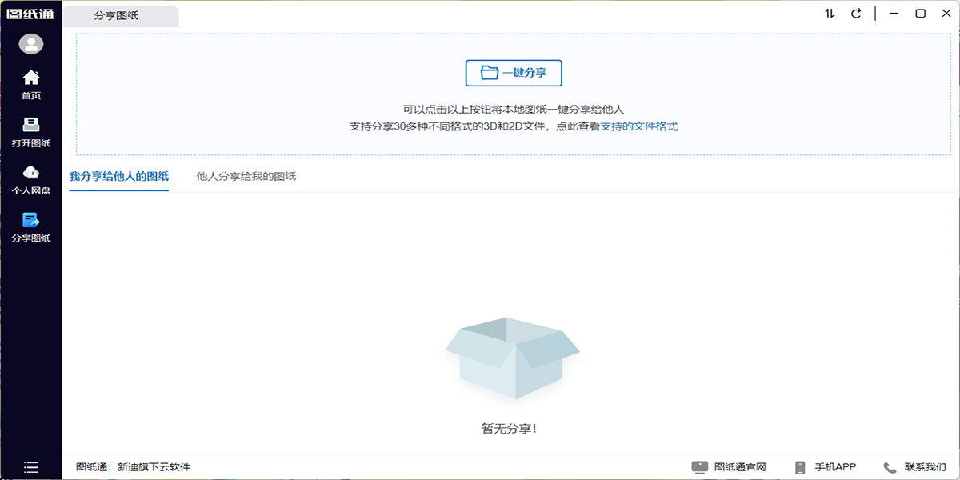Refresh the page using the refresh icon
Image resolution: width=960 pixels, height=480 pixels.
[858, 13]
